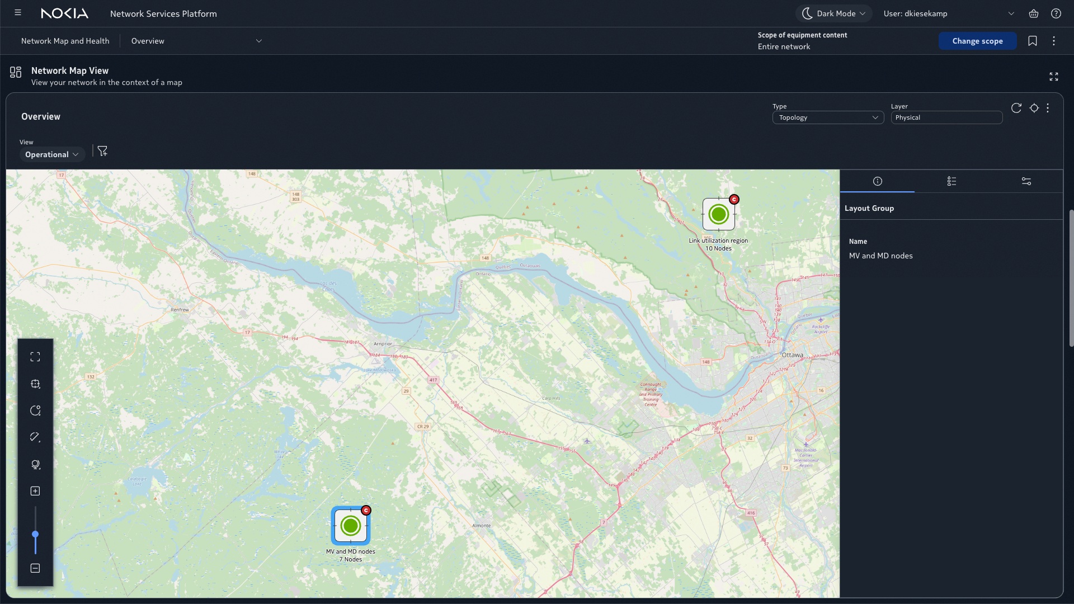This screenshot has width=1074, height=604.
Task: Click the Change scope button
Action: 977,41
